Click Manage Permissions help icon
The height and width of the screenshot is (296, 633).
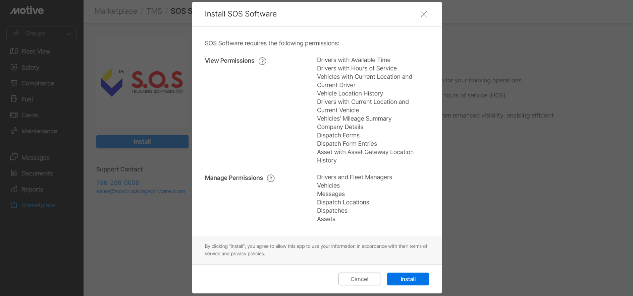(271, 178)
